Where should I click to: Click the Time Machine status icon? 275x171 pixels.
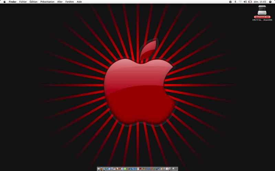[230, 2]
